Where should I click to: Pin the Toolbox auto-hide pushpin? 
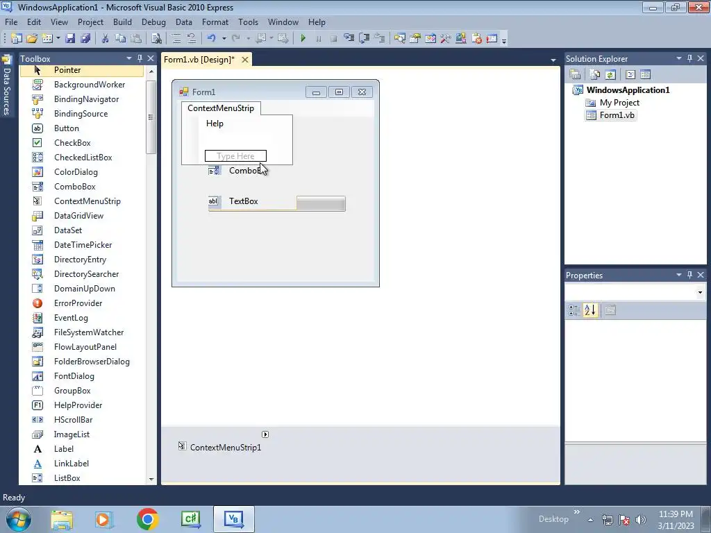tap(140, 58)
